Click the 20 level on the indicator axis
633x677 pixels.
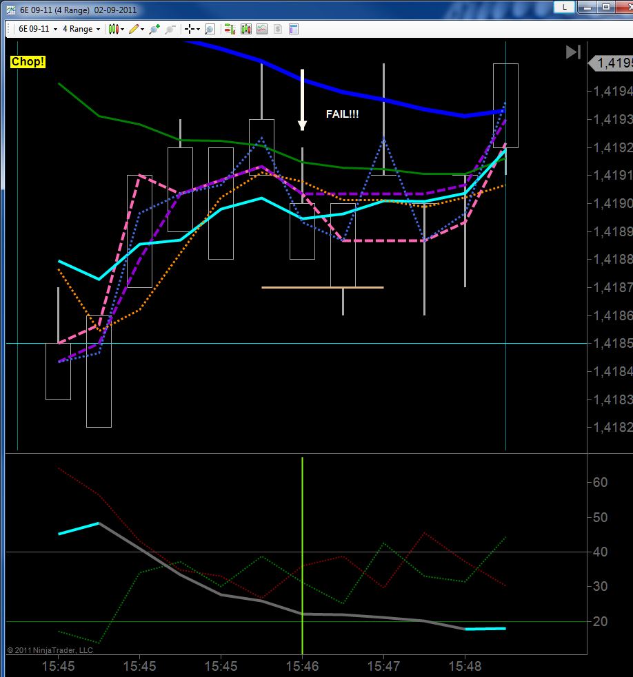point(600,621)
